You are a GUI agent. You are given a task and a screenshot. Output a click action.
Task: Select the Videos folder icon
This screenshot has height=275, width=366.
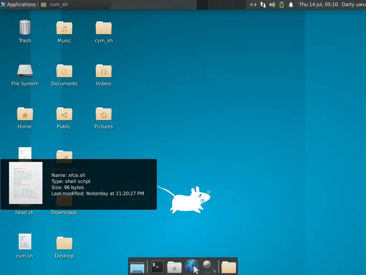tap(104, 71)
